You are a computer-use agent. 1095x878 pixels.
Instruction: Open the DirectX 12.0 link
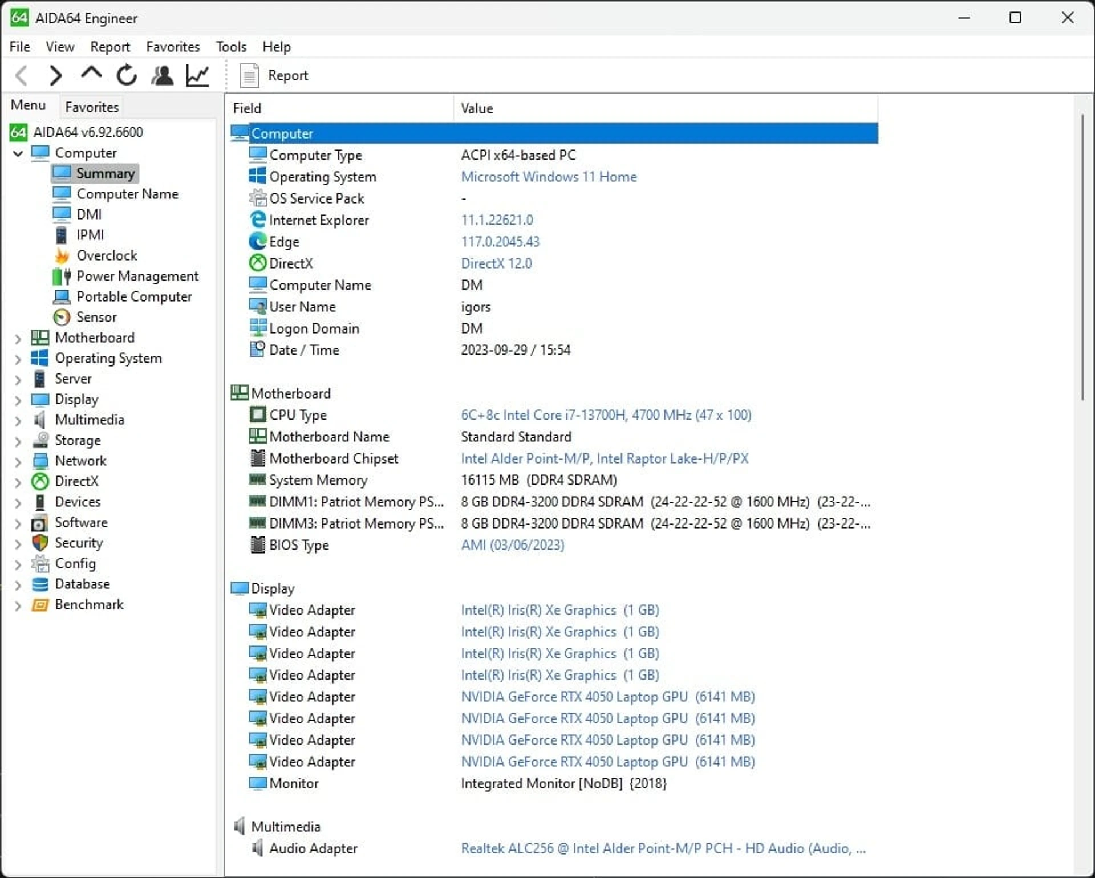(x=496, y=263)
